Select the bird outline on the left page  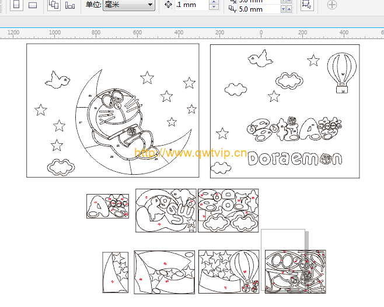(58, 80)
